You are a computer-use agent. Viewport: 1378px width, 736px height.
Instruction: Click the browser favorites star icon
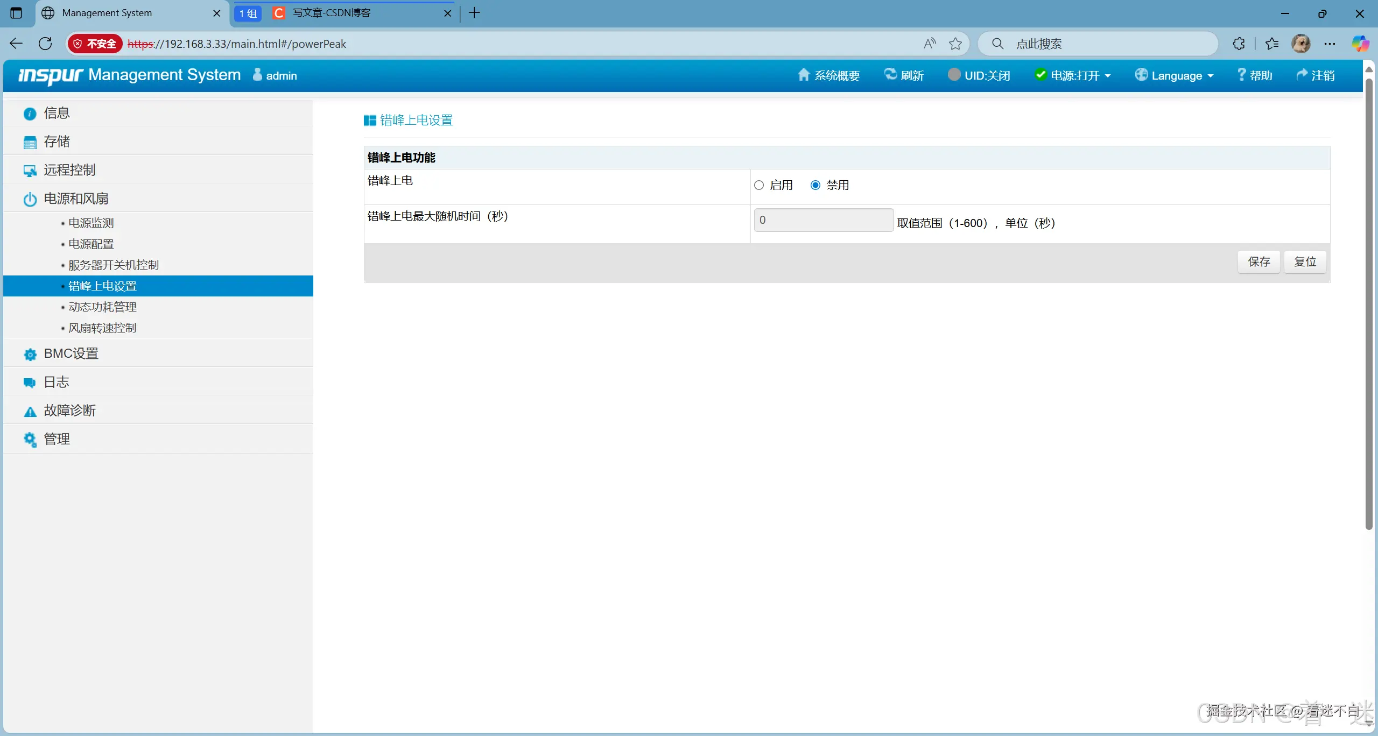click(x=955, y=44)
